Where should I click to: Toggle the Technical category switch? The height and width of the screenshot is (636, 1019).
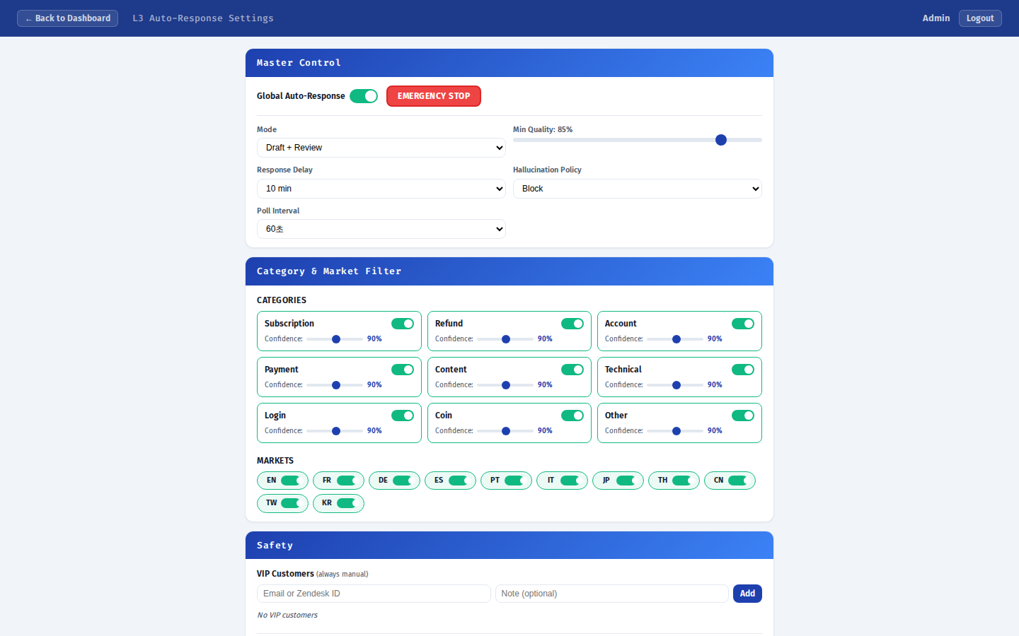coord(743,370)
